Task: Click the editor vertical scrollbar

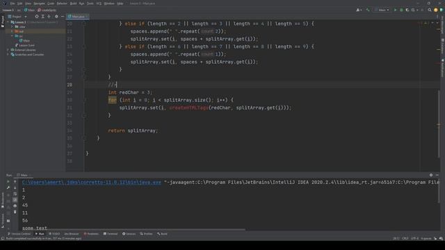Action: (x=439, y=124)
